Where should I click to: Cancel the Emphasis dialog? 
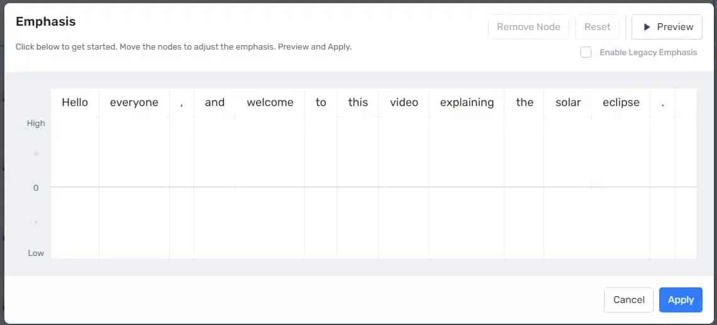pyautogui.click(x=628, y=300)
